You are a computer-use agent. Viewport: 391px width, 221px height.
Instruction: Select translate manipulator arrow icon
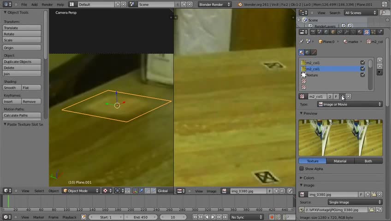141,191
